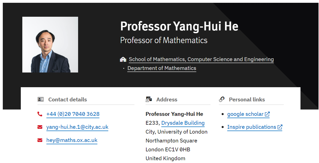Open the Drysdale Building link
Image resolution: width=319 pixels, height=163 pixels.
pos(183,123)
